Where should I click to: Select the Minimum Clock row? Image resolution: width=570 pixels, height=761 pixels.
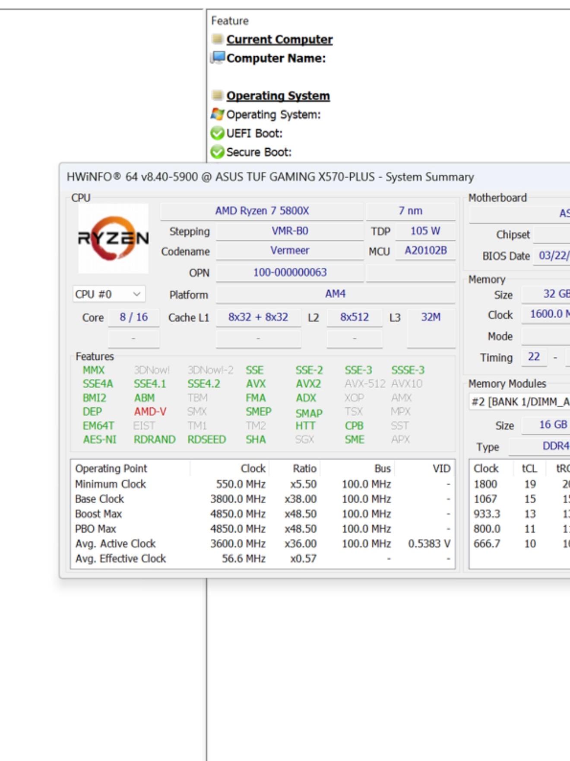coord(263,484)
